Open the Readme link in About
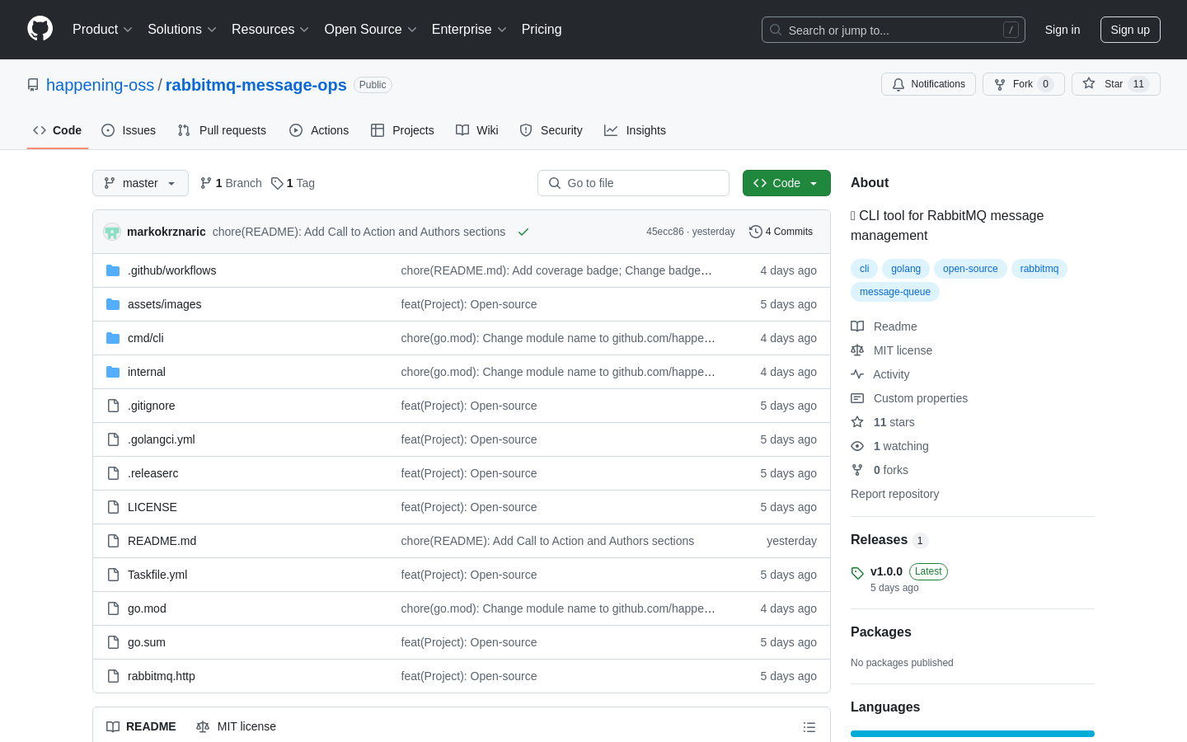 (x=884, y=326)
